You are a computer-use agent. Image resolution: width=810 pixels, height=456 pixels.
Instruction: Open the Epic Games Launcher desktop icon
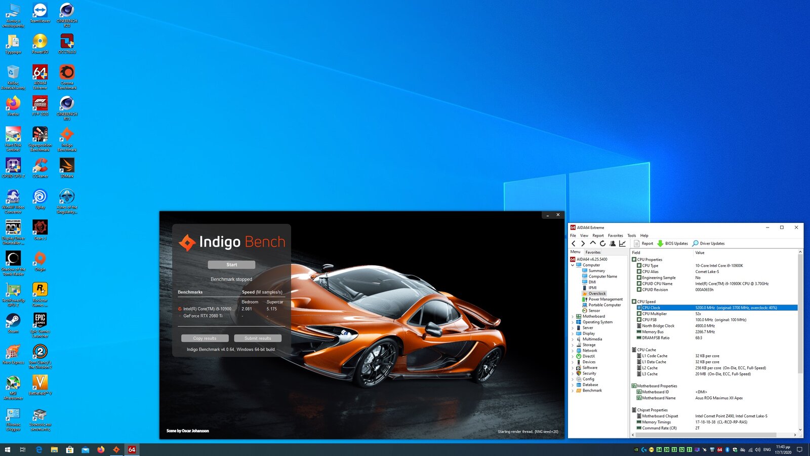40,325
